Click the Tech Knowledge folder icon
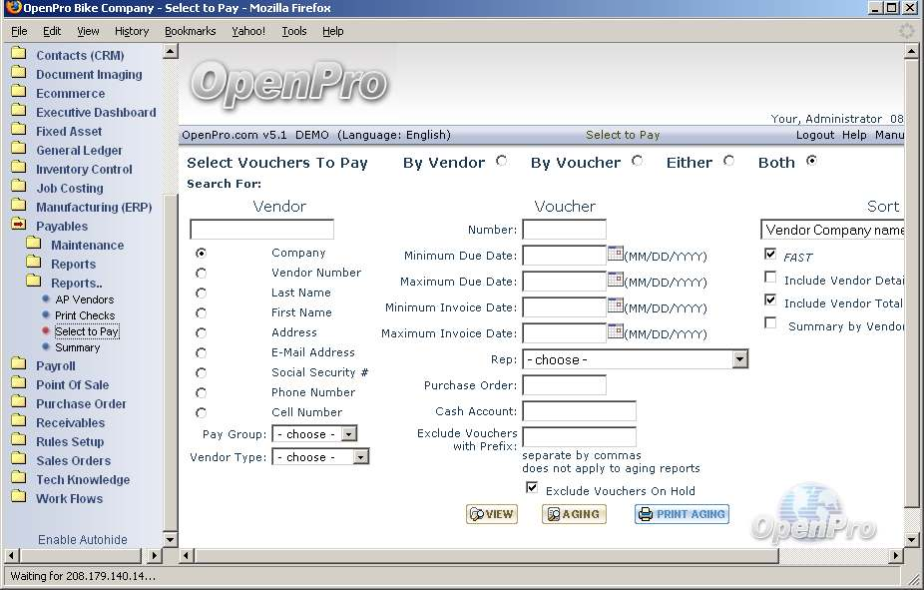The height and width of the screenshot is (590, 924). (19, 477)
